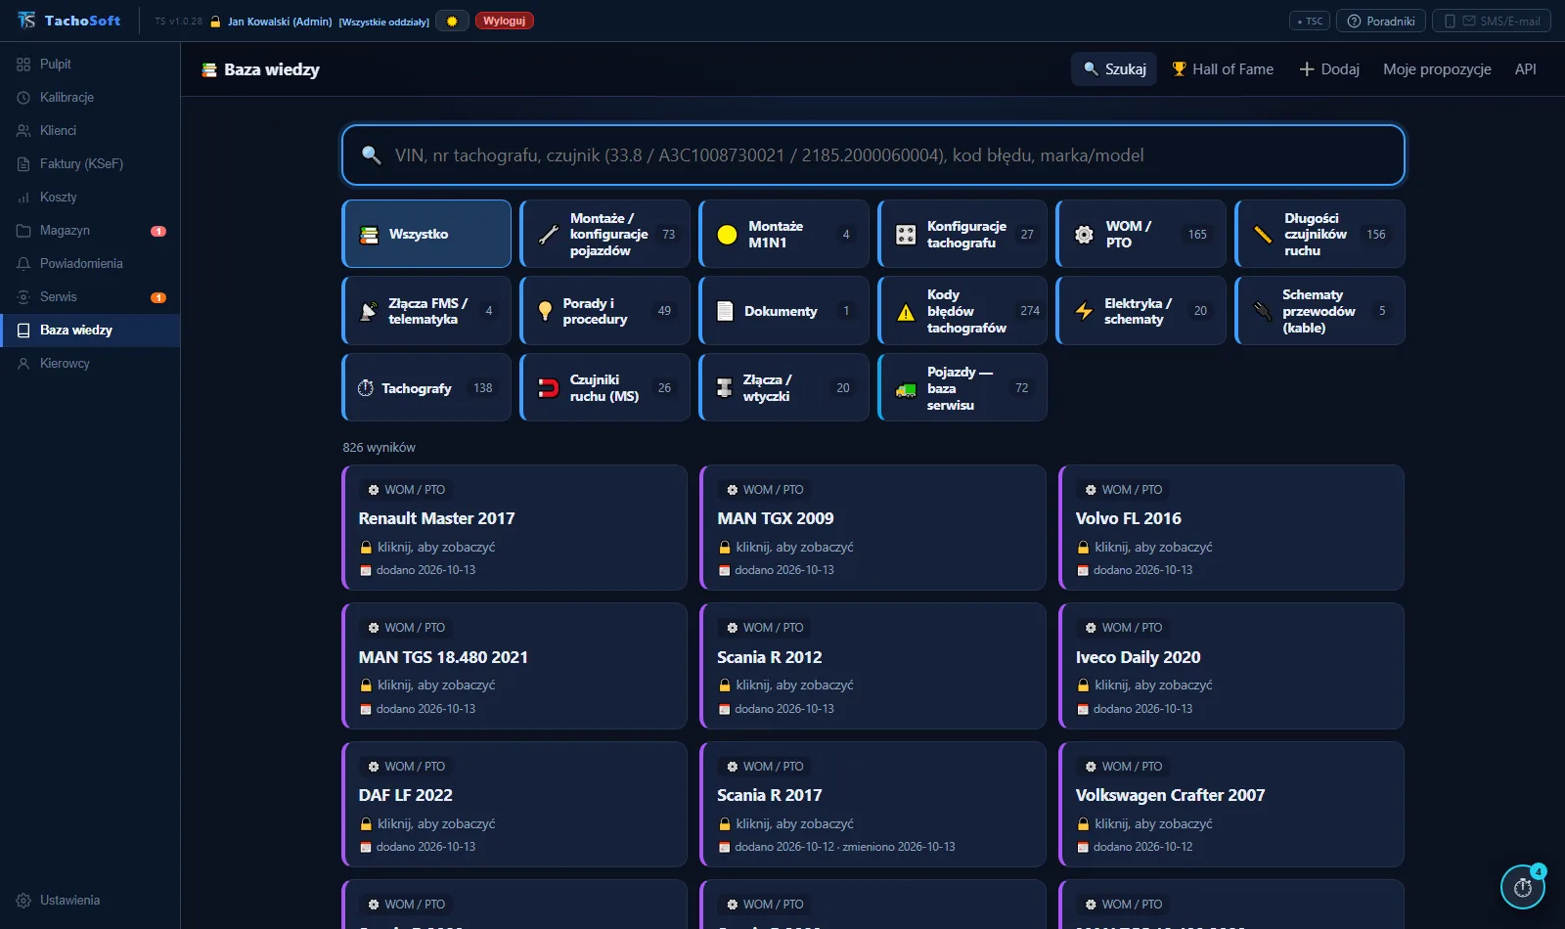Filter by Dokumenty category
This screenshot has width=1565, height=929.
[x=784, y=311]
